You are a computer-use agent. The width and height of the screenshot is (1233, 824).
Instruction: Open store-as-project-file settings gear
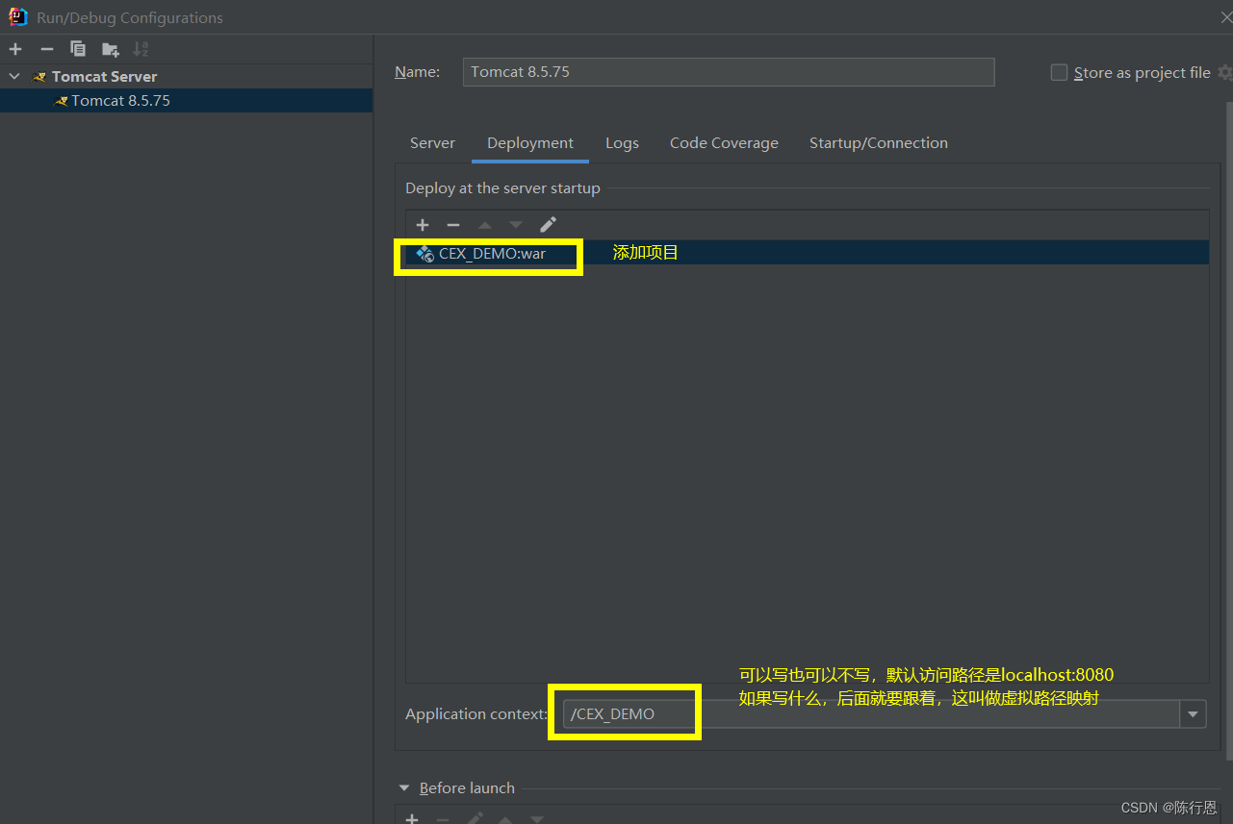[x=1224, y=72]
